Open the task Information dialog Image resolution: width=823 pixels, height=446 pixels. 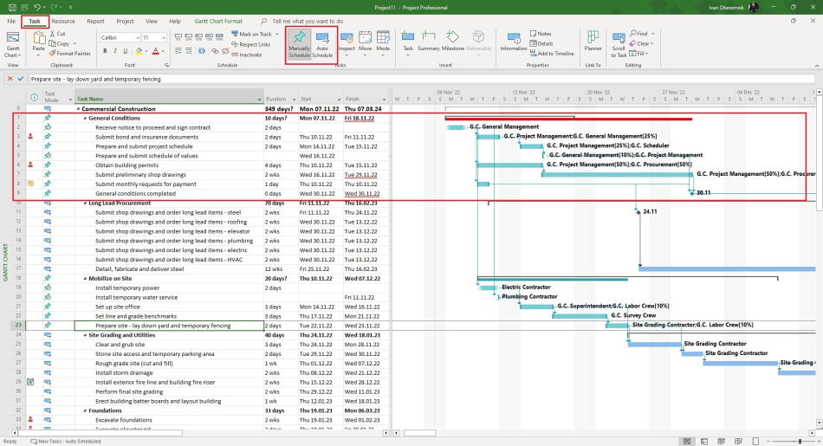point(513,42)
